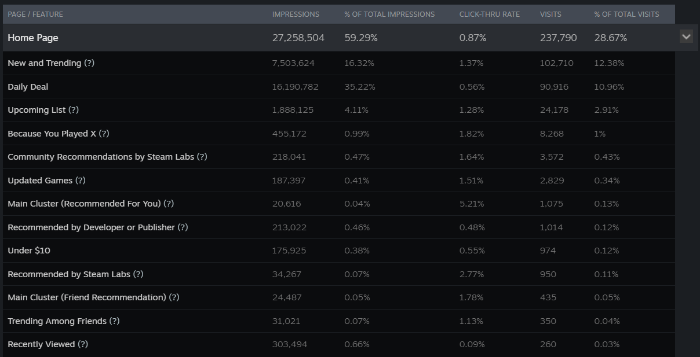Image resolution: width=700 pixels, height=357 pixels.
Task: Click New and Trending visits 102,710
Action: (556, 63)
